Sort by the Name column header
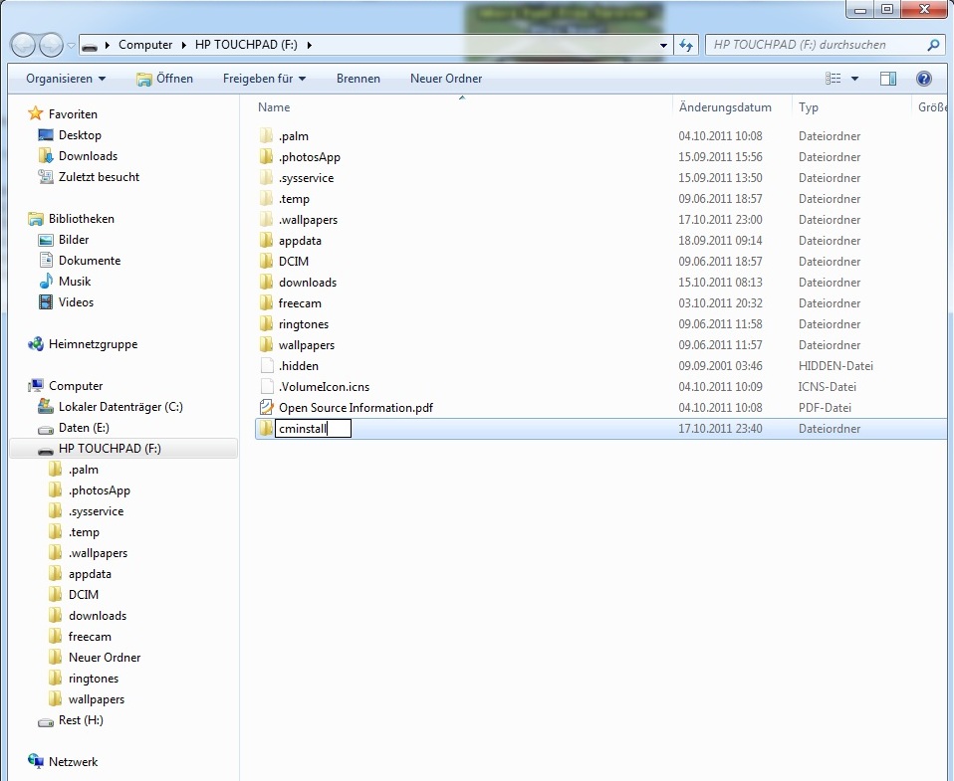This screenshot has height=781, width=954. (x=274, y=107)
